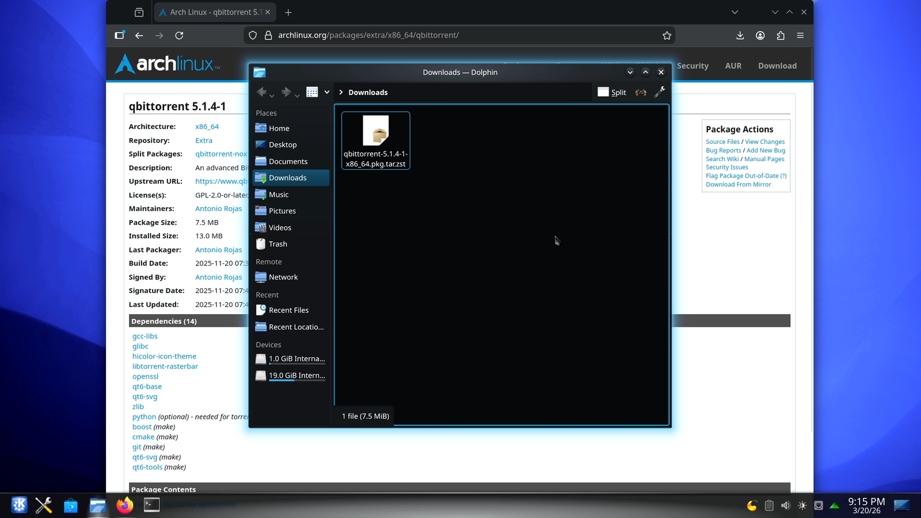
Task: Bookmark page with the star icon
Action: coord(667,36)
